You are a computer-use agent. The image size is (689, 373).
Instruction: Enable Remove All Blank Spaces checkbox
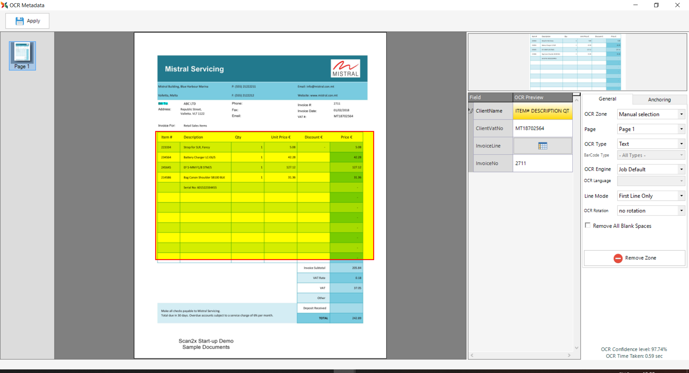click(x=587, y=226)
